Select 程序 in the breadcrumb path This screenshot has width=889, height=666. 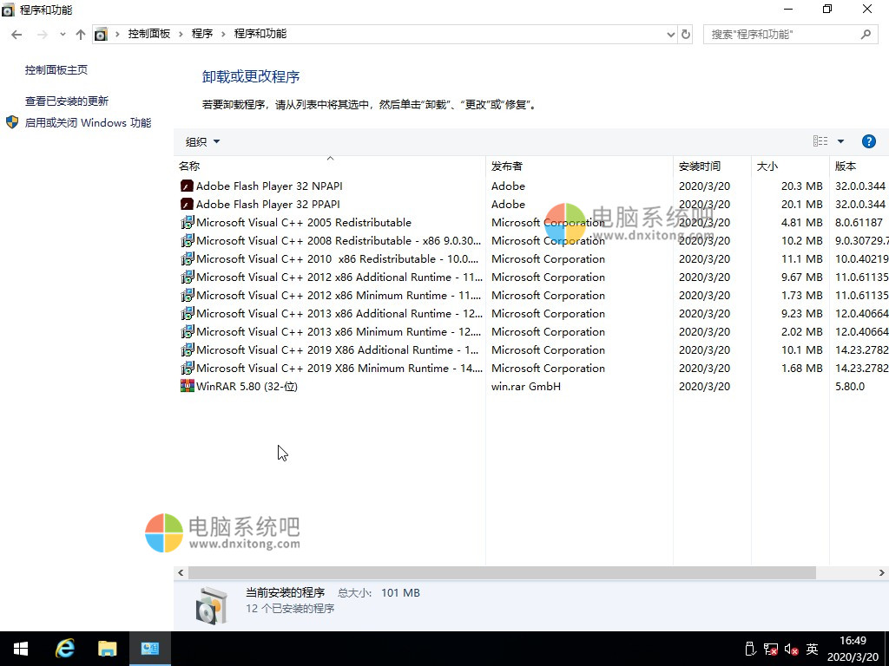(202, 33)
